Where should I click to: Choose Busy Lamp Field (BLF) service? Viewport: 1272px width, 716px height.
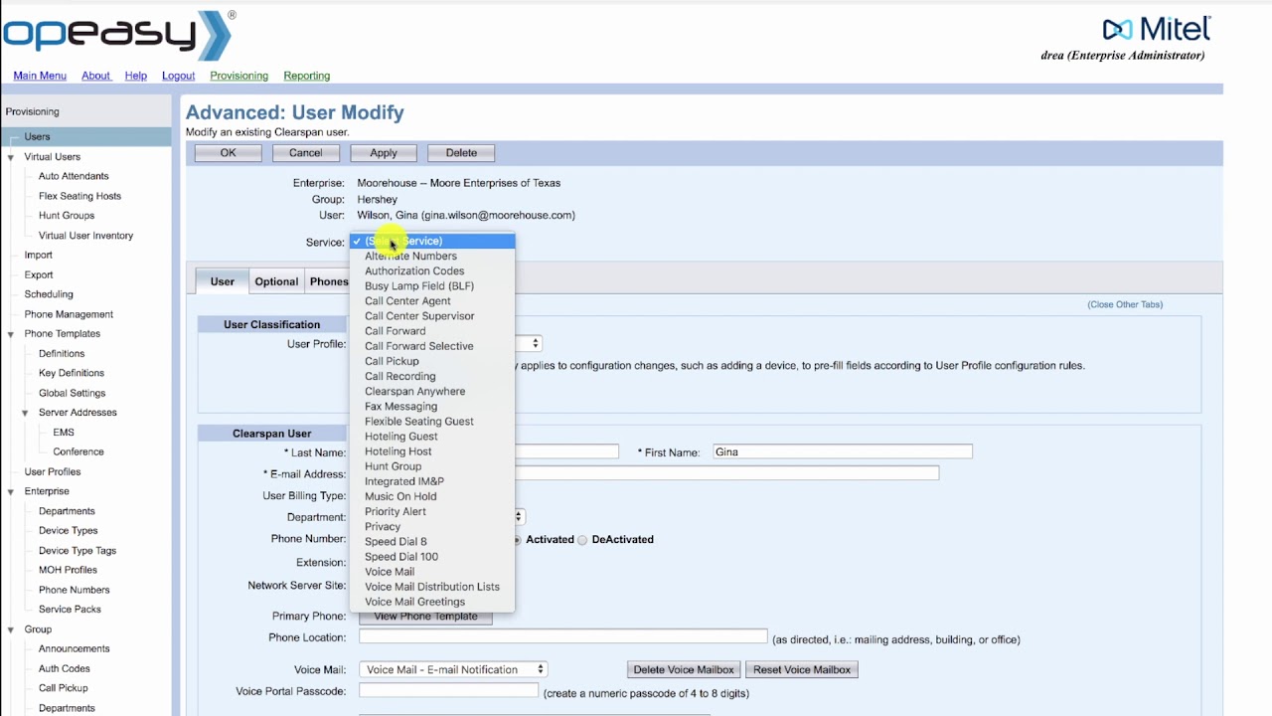click(432, 285)
